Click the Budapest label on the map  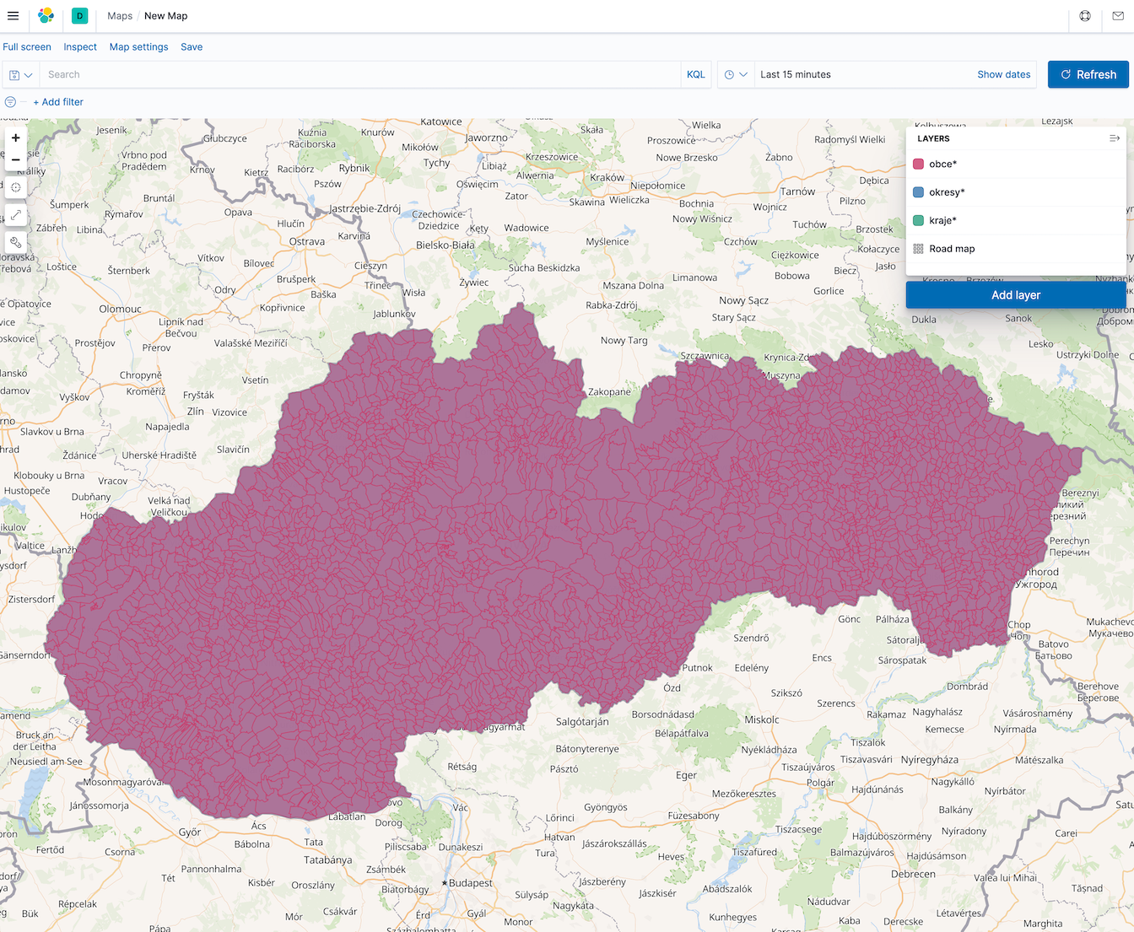coord(470,883)
